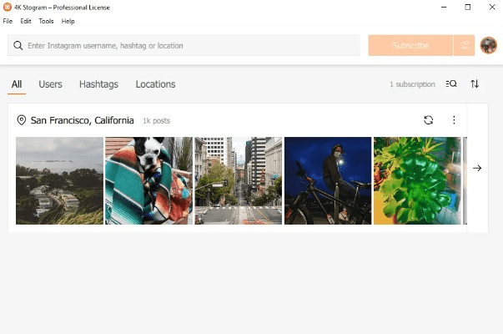Focus the Instagram username search field

[x=184, y=45]
